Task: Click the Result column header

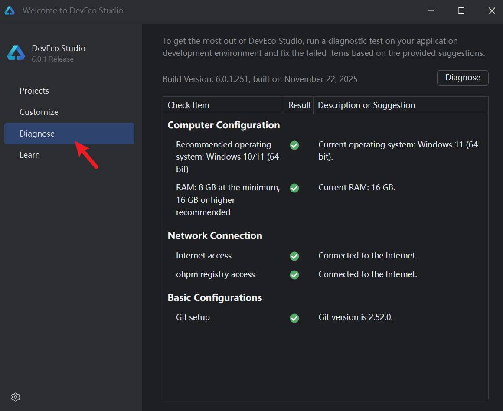Action: pyautogui.click(x=300, y=105)
